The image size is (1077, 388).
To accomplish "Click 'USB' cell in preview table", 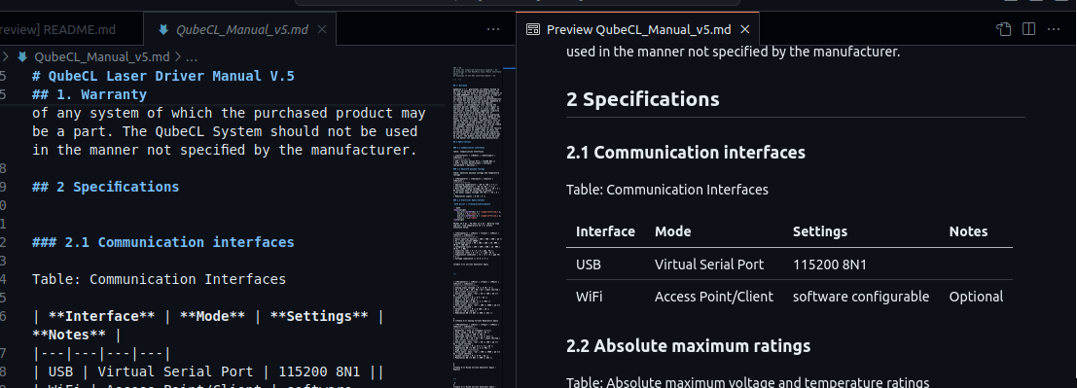I will click(589, 265).
